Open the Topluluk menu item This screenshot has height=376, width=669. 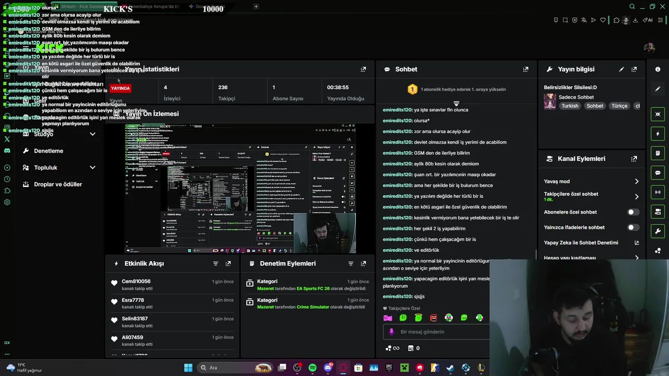[45, 168]
